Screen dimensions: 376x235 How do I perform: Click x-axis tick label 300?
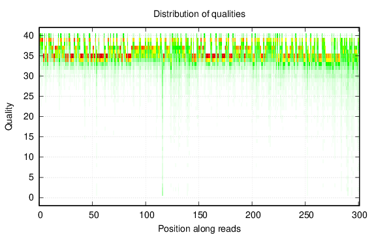tap(359, 215)
